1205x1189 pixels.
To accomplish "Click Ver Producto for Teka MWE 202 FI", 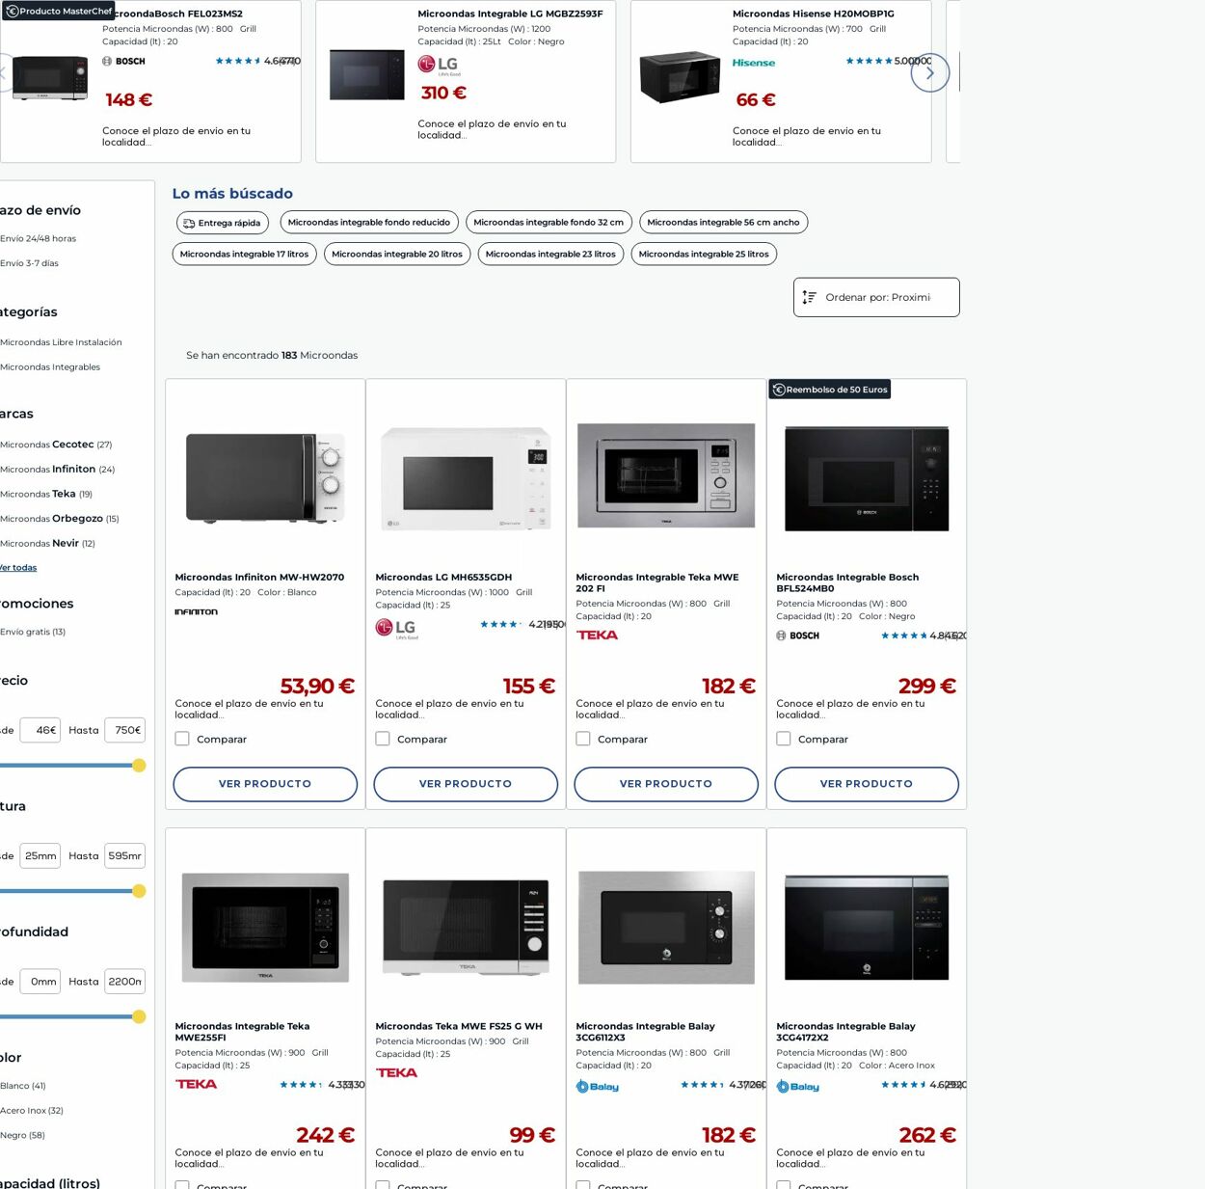I will (x=666, y=784).
